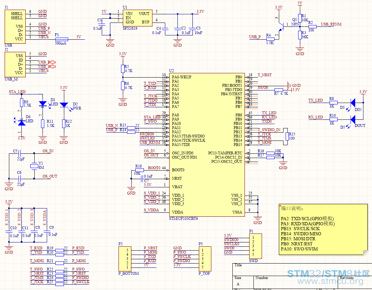Screen dimensions: 372x290
Task: Click the P1 SWD header
Action: [256, 246]
